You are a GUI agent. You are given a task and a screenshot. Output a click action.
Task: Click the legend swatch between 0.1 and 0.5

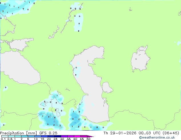(5, 136)
